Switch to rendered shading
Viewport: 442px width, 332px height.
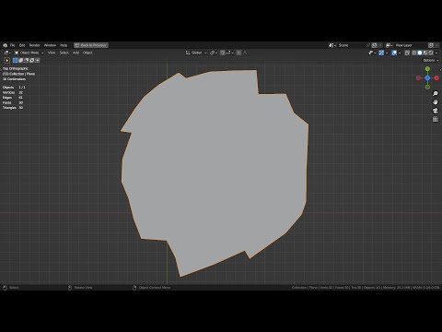point(431,53)
